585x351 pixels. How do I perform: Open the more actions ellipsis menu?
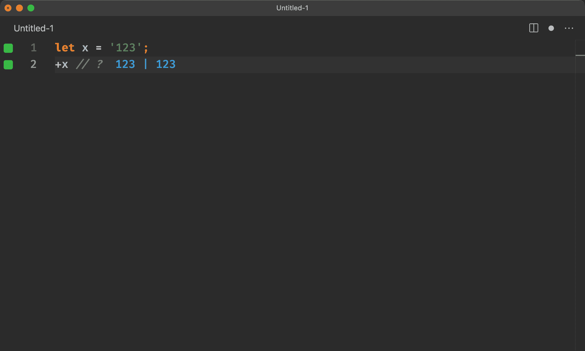click(x=569, y=28)
